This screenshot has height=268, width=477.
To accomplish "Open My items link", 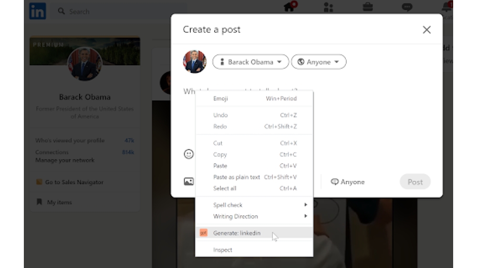I will [59, 202].
